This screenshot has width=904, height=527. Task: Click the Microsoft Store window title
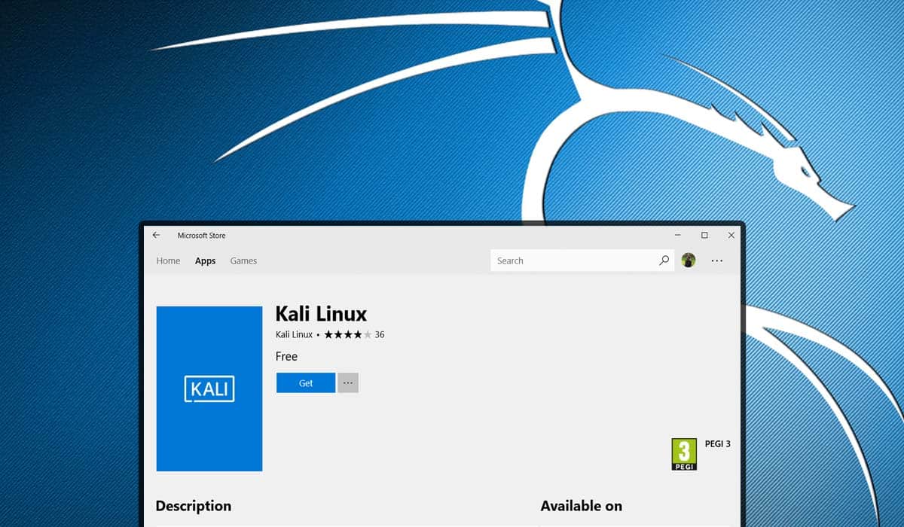[x=201, y=236]
